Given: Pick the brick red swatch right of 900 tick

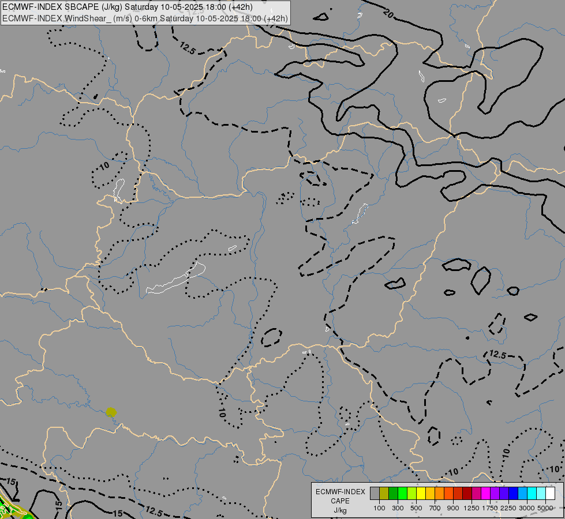Looking at the screenshot, I should point(458,494).
